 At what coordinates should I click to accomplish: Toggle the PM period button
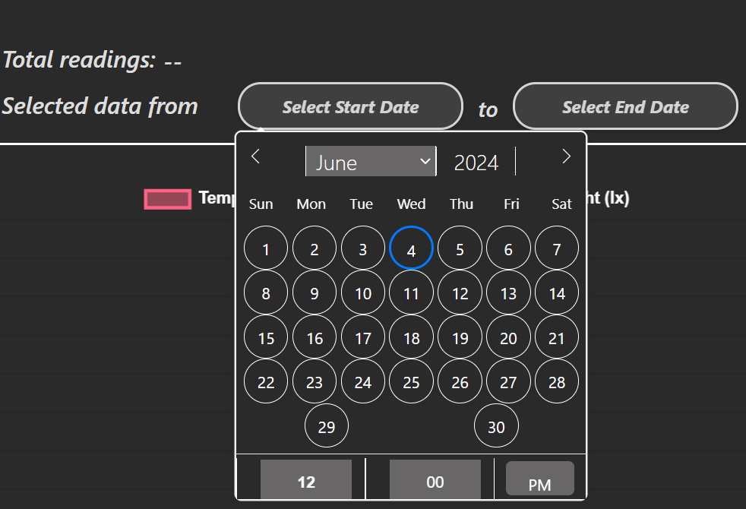click(539, 482)
